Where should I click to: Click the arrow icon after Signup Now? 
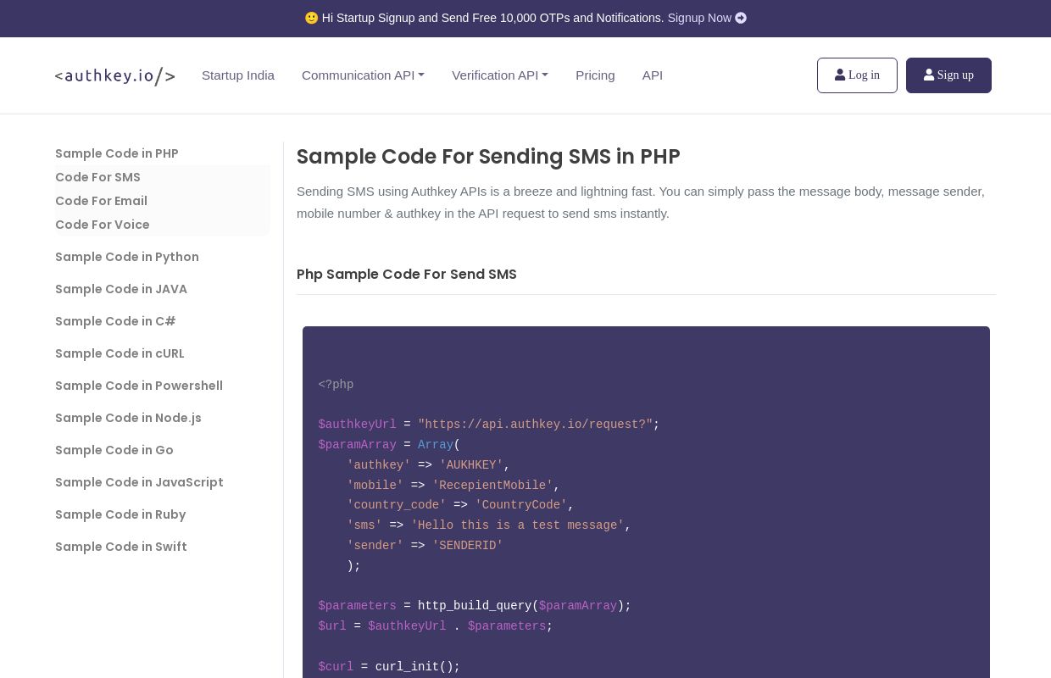741,18
